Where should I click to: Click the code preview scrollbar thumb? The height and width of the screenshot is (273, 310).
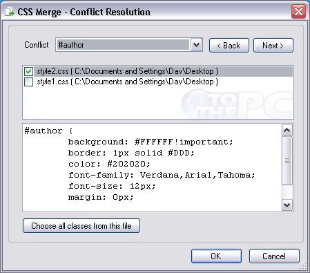coord(287,160)
